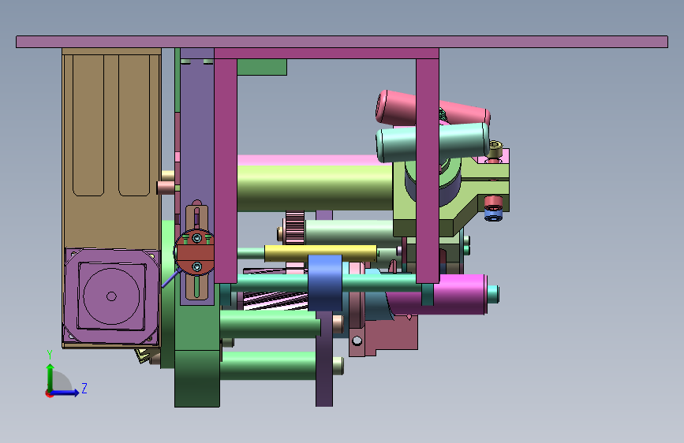Select the pink spur gear
Image resolution: width=684 pixels, height=443 pixels.
(295, 227)
